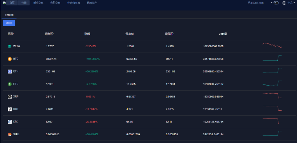
Task: Toggle the dark/light theme switch
Action: pos(276,3)
